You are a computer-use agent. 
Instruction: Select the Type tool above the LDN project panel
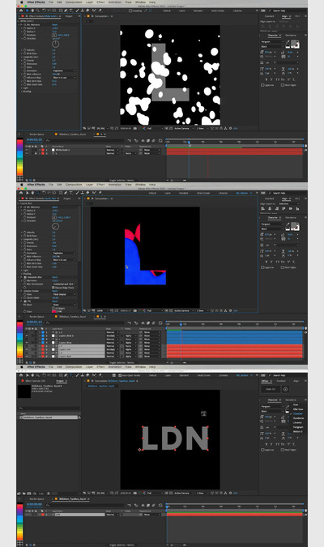[x=70, y=375]
